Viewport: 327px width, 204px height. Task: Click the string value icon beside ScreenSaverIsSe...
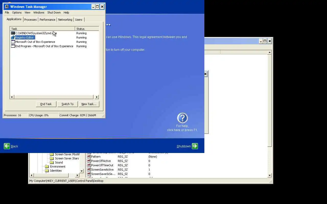(89, 174)
